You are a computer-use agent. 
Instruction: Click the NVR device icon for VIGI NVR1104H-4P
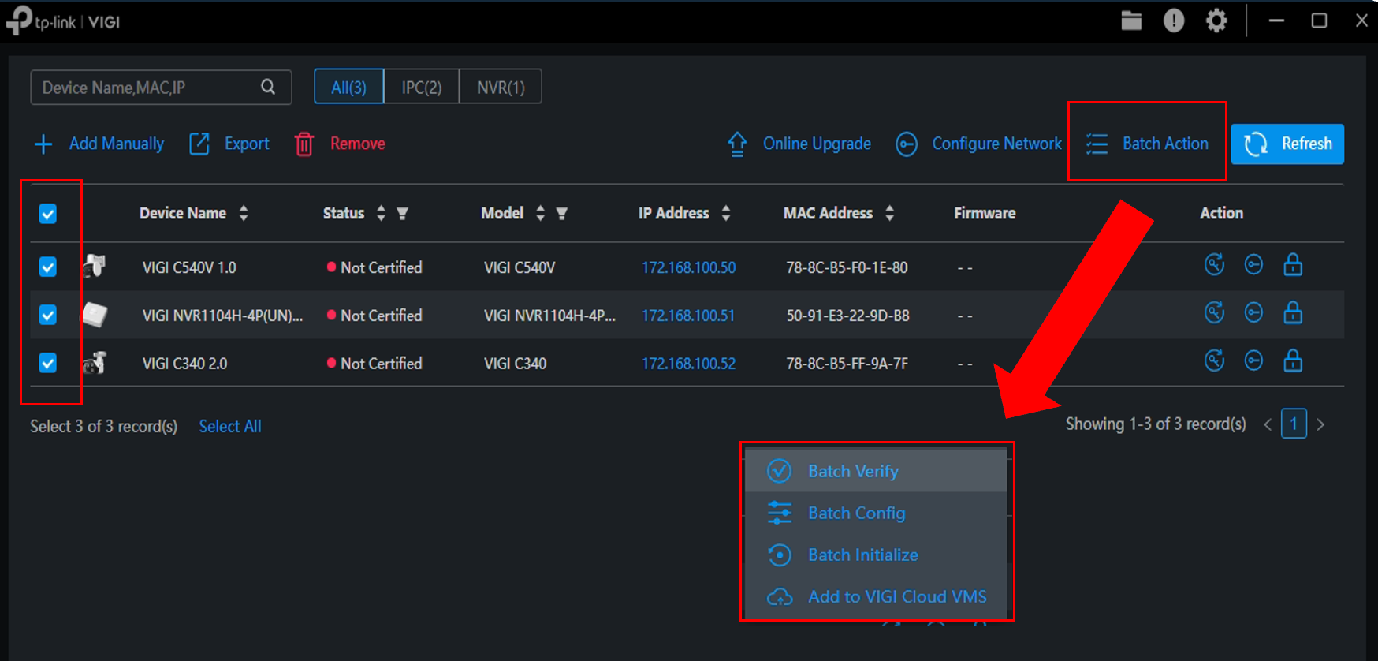point(95,315)
